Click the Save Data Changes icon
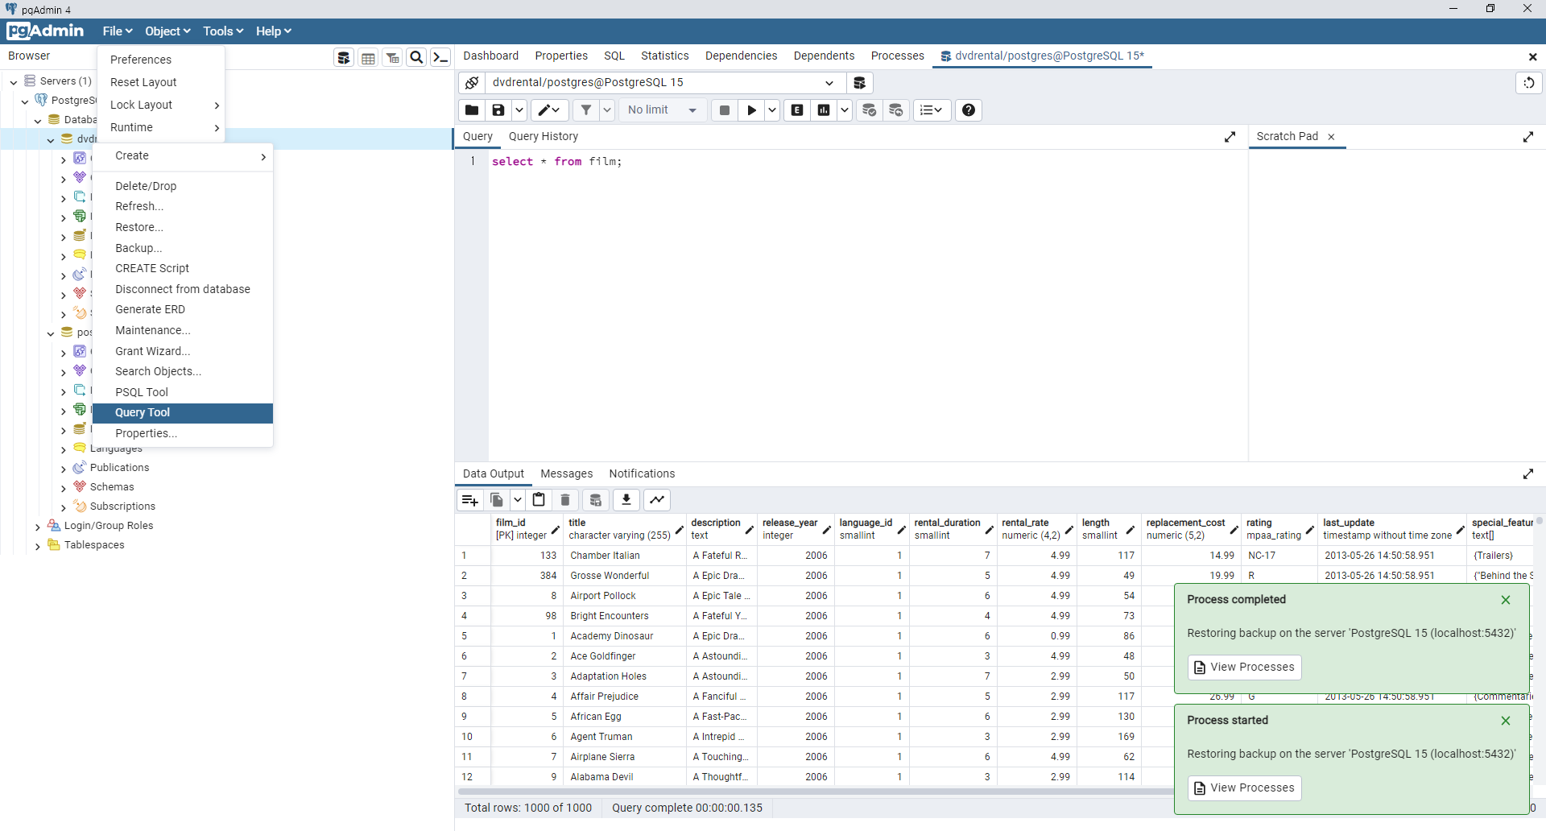The image size is (1546, 831). (x=596, y=500)
